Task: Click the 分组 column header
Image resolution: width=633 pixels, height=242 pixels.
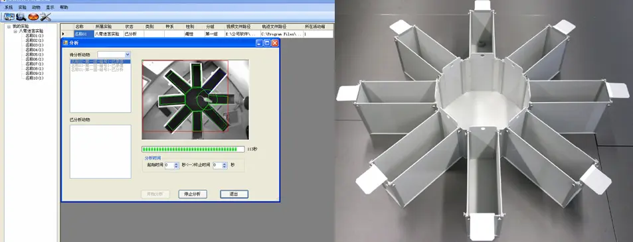Action: (x=215, y=27)
